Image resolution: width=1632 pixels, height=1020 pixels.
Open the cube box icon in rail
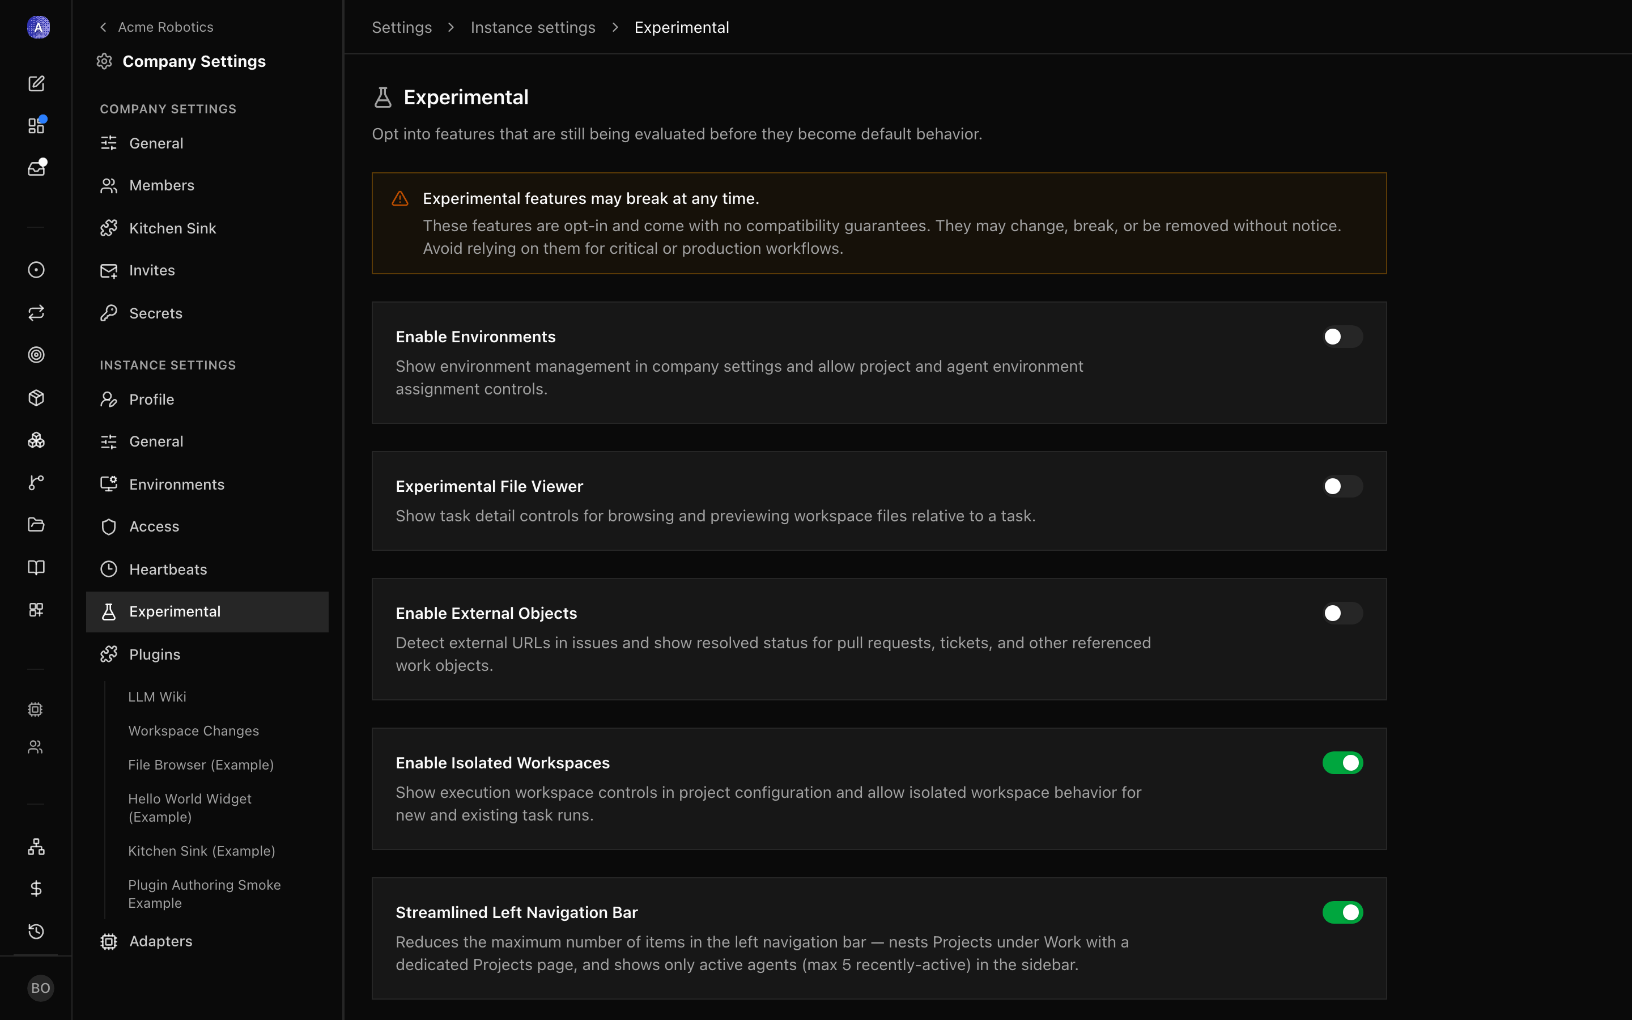tap(36, 398)
